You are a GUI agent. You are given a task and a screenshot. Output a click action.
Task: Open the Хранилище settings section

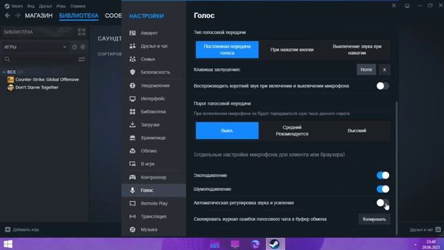153,137
